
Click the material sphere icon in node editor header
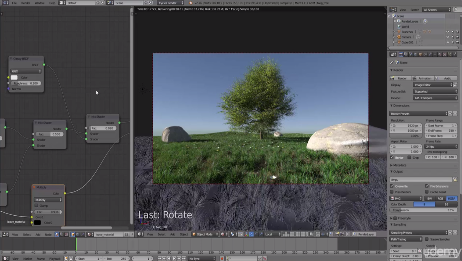pyautogui.click(x=57, y=234)
